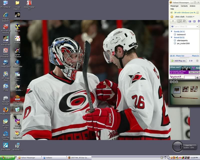Screen dimensions: 200x160
Task: Open the voicemail icon in Messenger toolbar
Action: tap(194, 21)
